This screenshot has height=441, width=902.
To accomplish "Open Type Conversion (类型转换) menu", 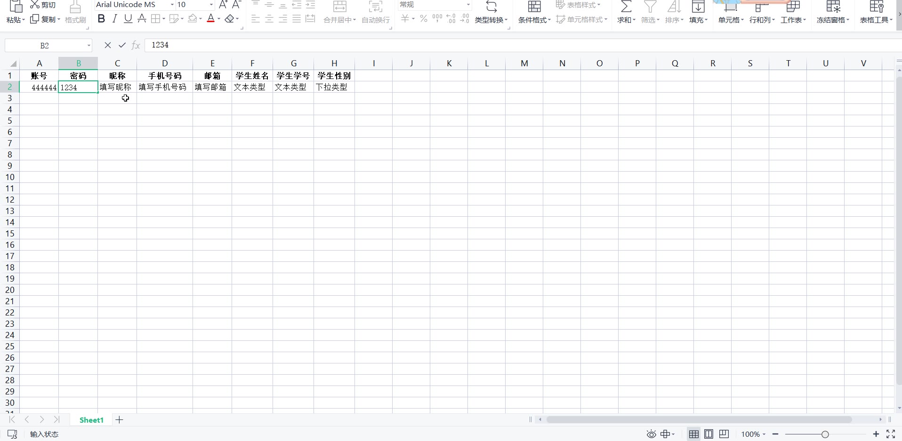I will [x=491, y=13].
